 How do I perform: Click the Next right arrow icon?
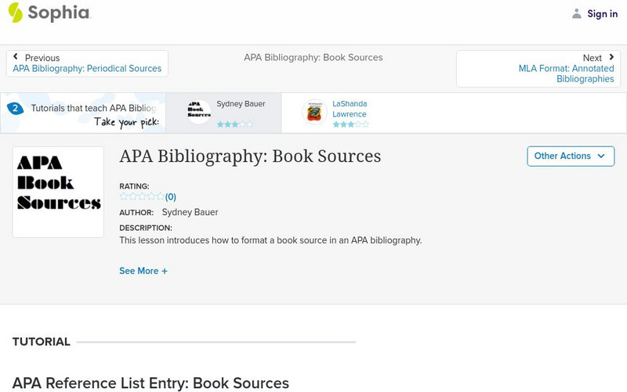(x=611, y=57)
